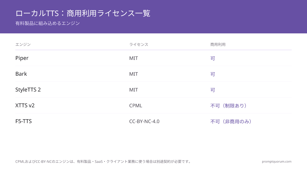307x172 pixels.
Task: Click the '商用利用' column header
Action: tap(218, 44)
